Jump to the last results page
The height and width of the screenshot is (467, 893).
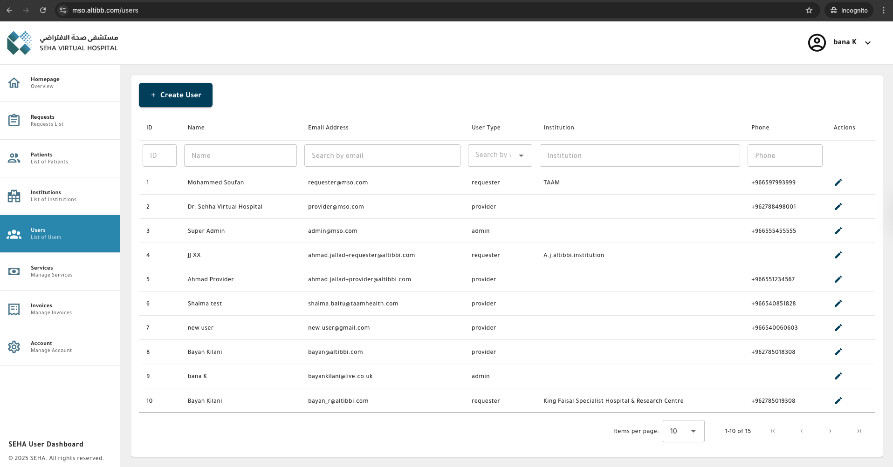(859, 431)
